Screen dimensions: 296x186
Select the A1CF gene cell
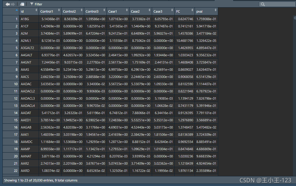tap(29, 26)
